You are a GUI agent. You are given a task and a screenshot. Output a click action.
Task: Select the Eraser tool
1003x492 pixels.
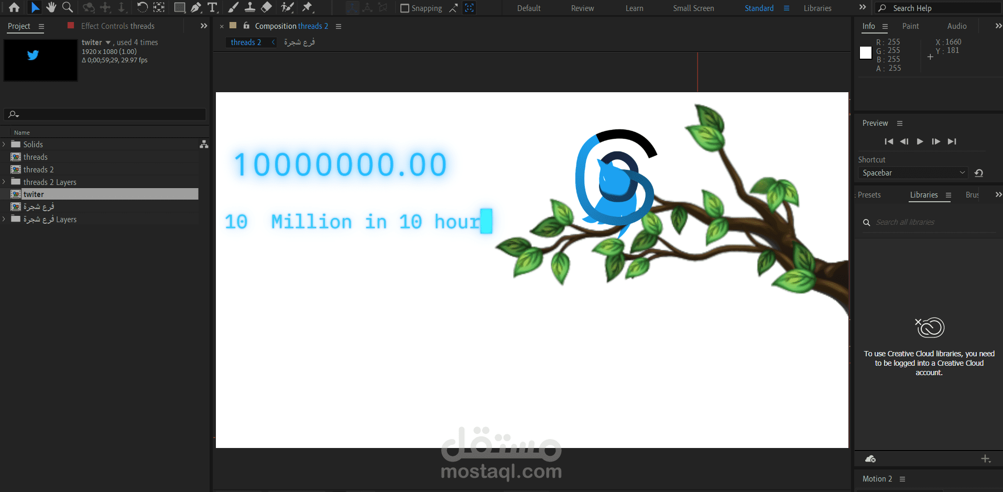tap(266, 7)
